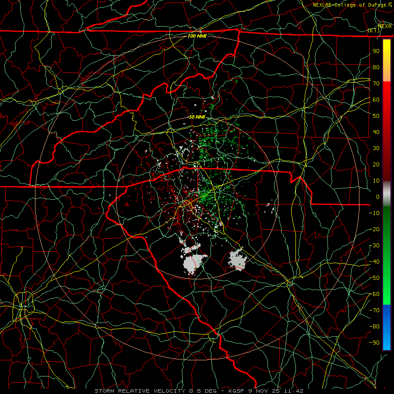Click the 11:42 timestamp
394x394 pixels.
293,391
